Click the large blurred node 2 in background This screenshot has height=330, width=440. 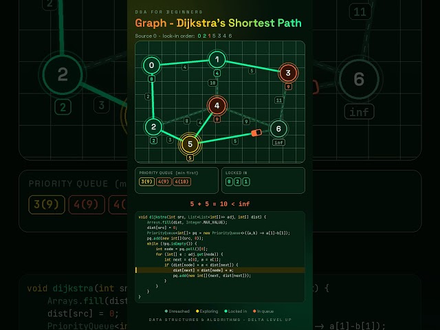pyautogui.click(x=63, y=74)
